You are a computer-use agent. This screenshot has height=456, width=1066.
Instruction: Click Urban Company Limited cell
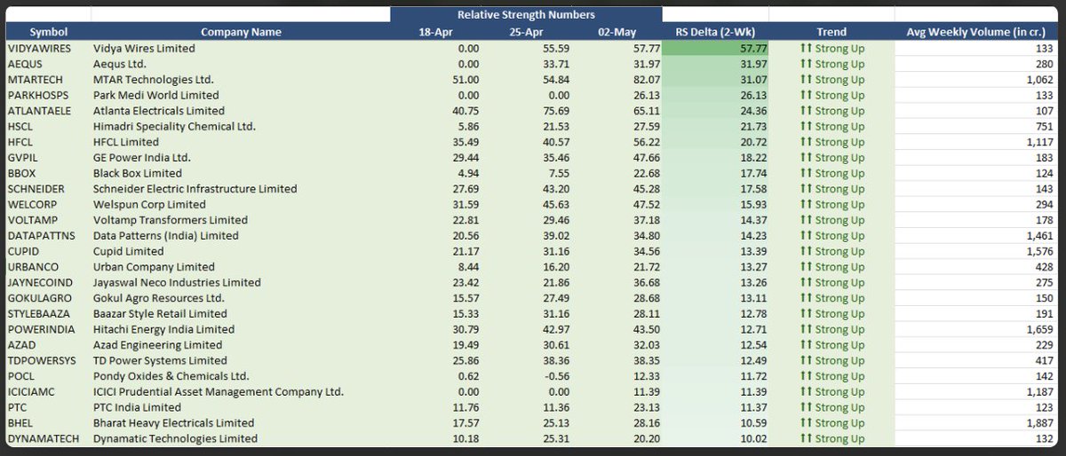(x=155, y=267)
